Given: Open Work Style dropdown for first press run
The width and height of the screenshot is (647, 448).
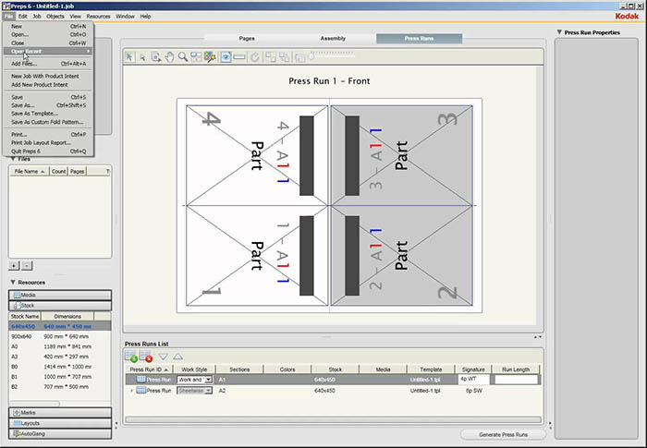Looking at the screenshot, I should click(x=208, y=379).
